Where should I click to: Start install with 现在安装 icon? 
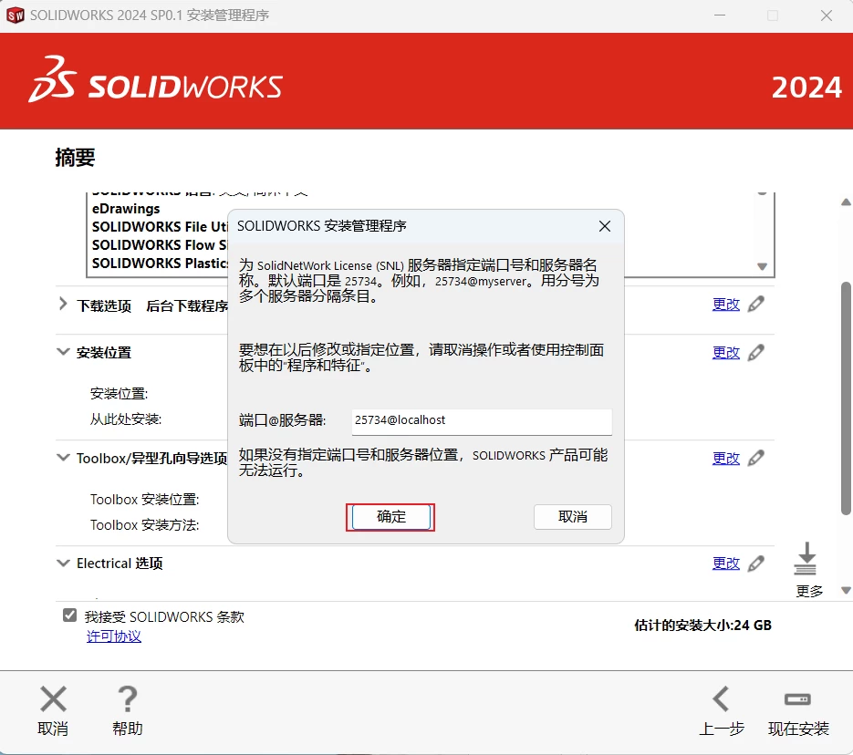click(x=798, y=699)
